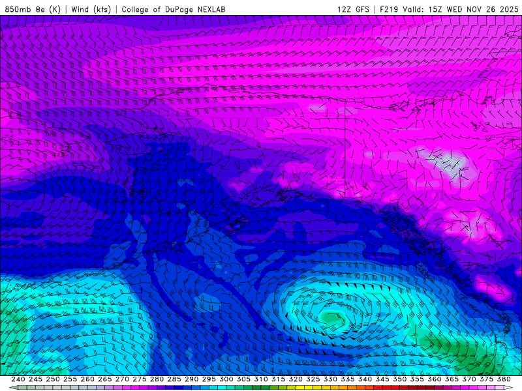
Task: Click the 300 color scale label
Action: (226, 379)
